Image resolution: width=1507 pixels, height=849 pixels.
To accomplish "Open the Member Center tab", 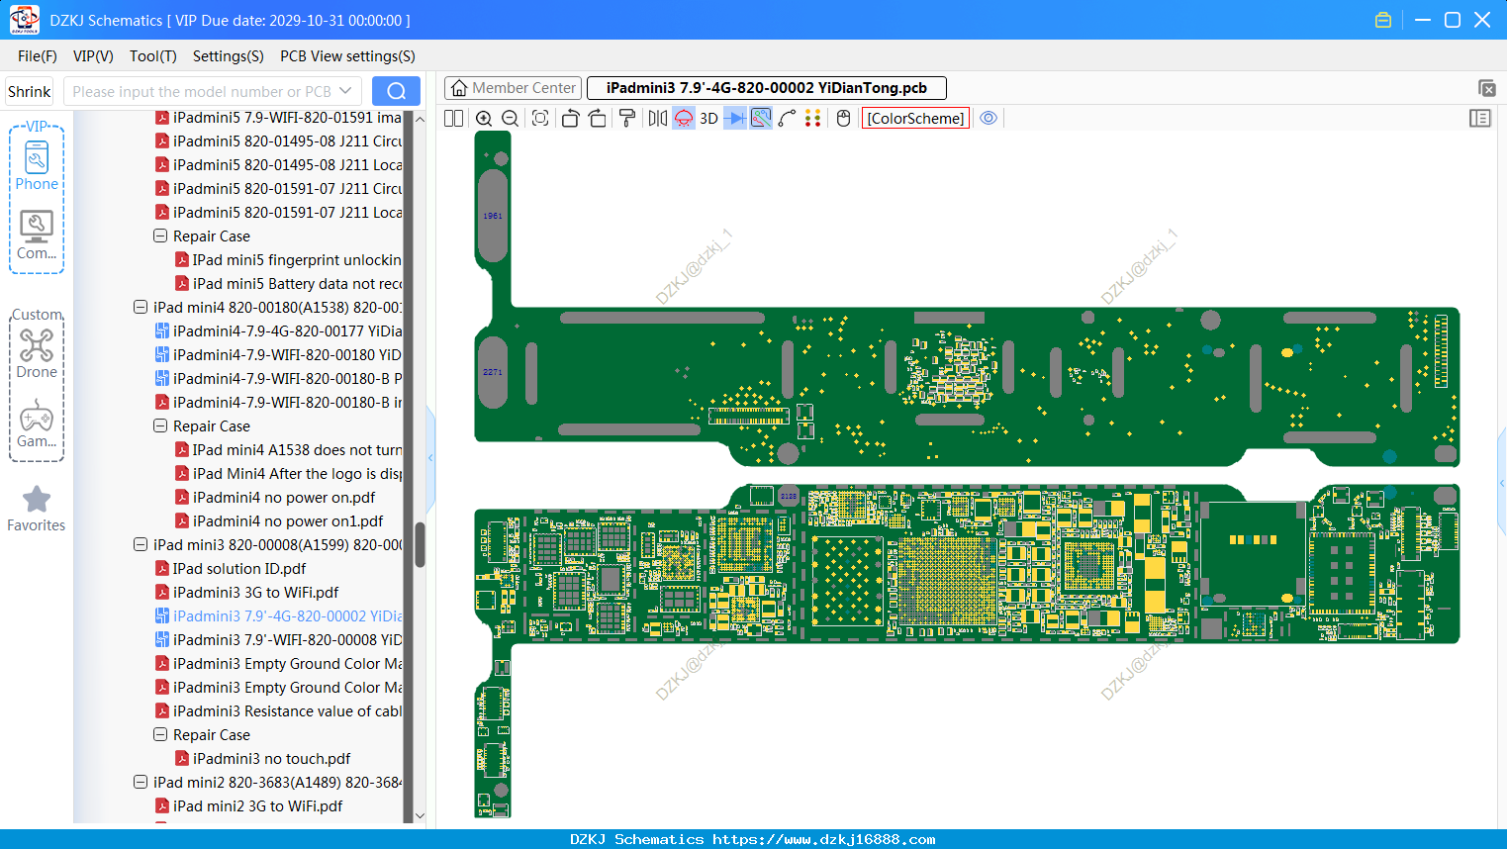I will pos(514,88).
